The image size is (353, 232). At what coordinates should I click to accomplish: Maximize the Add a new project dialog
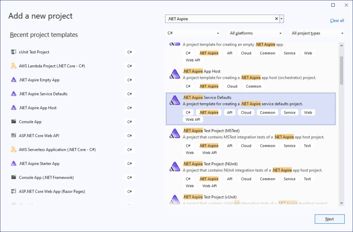[333, 5]
